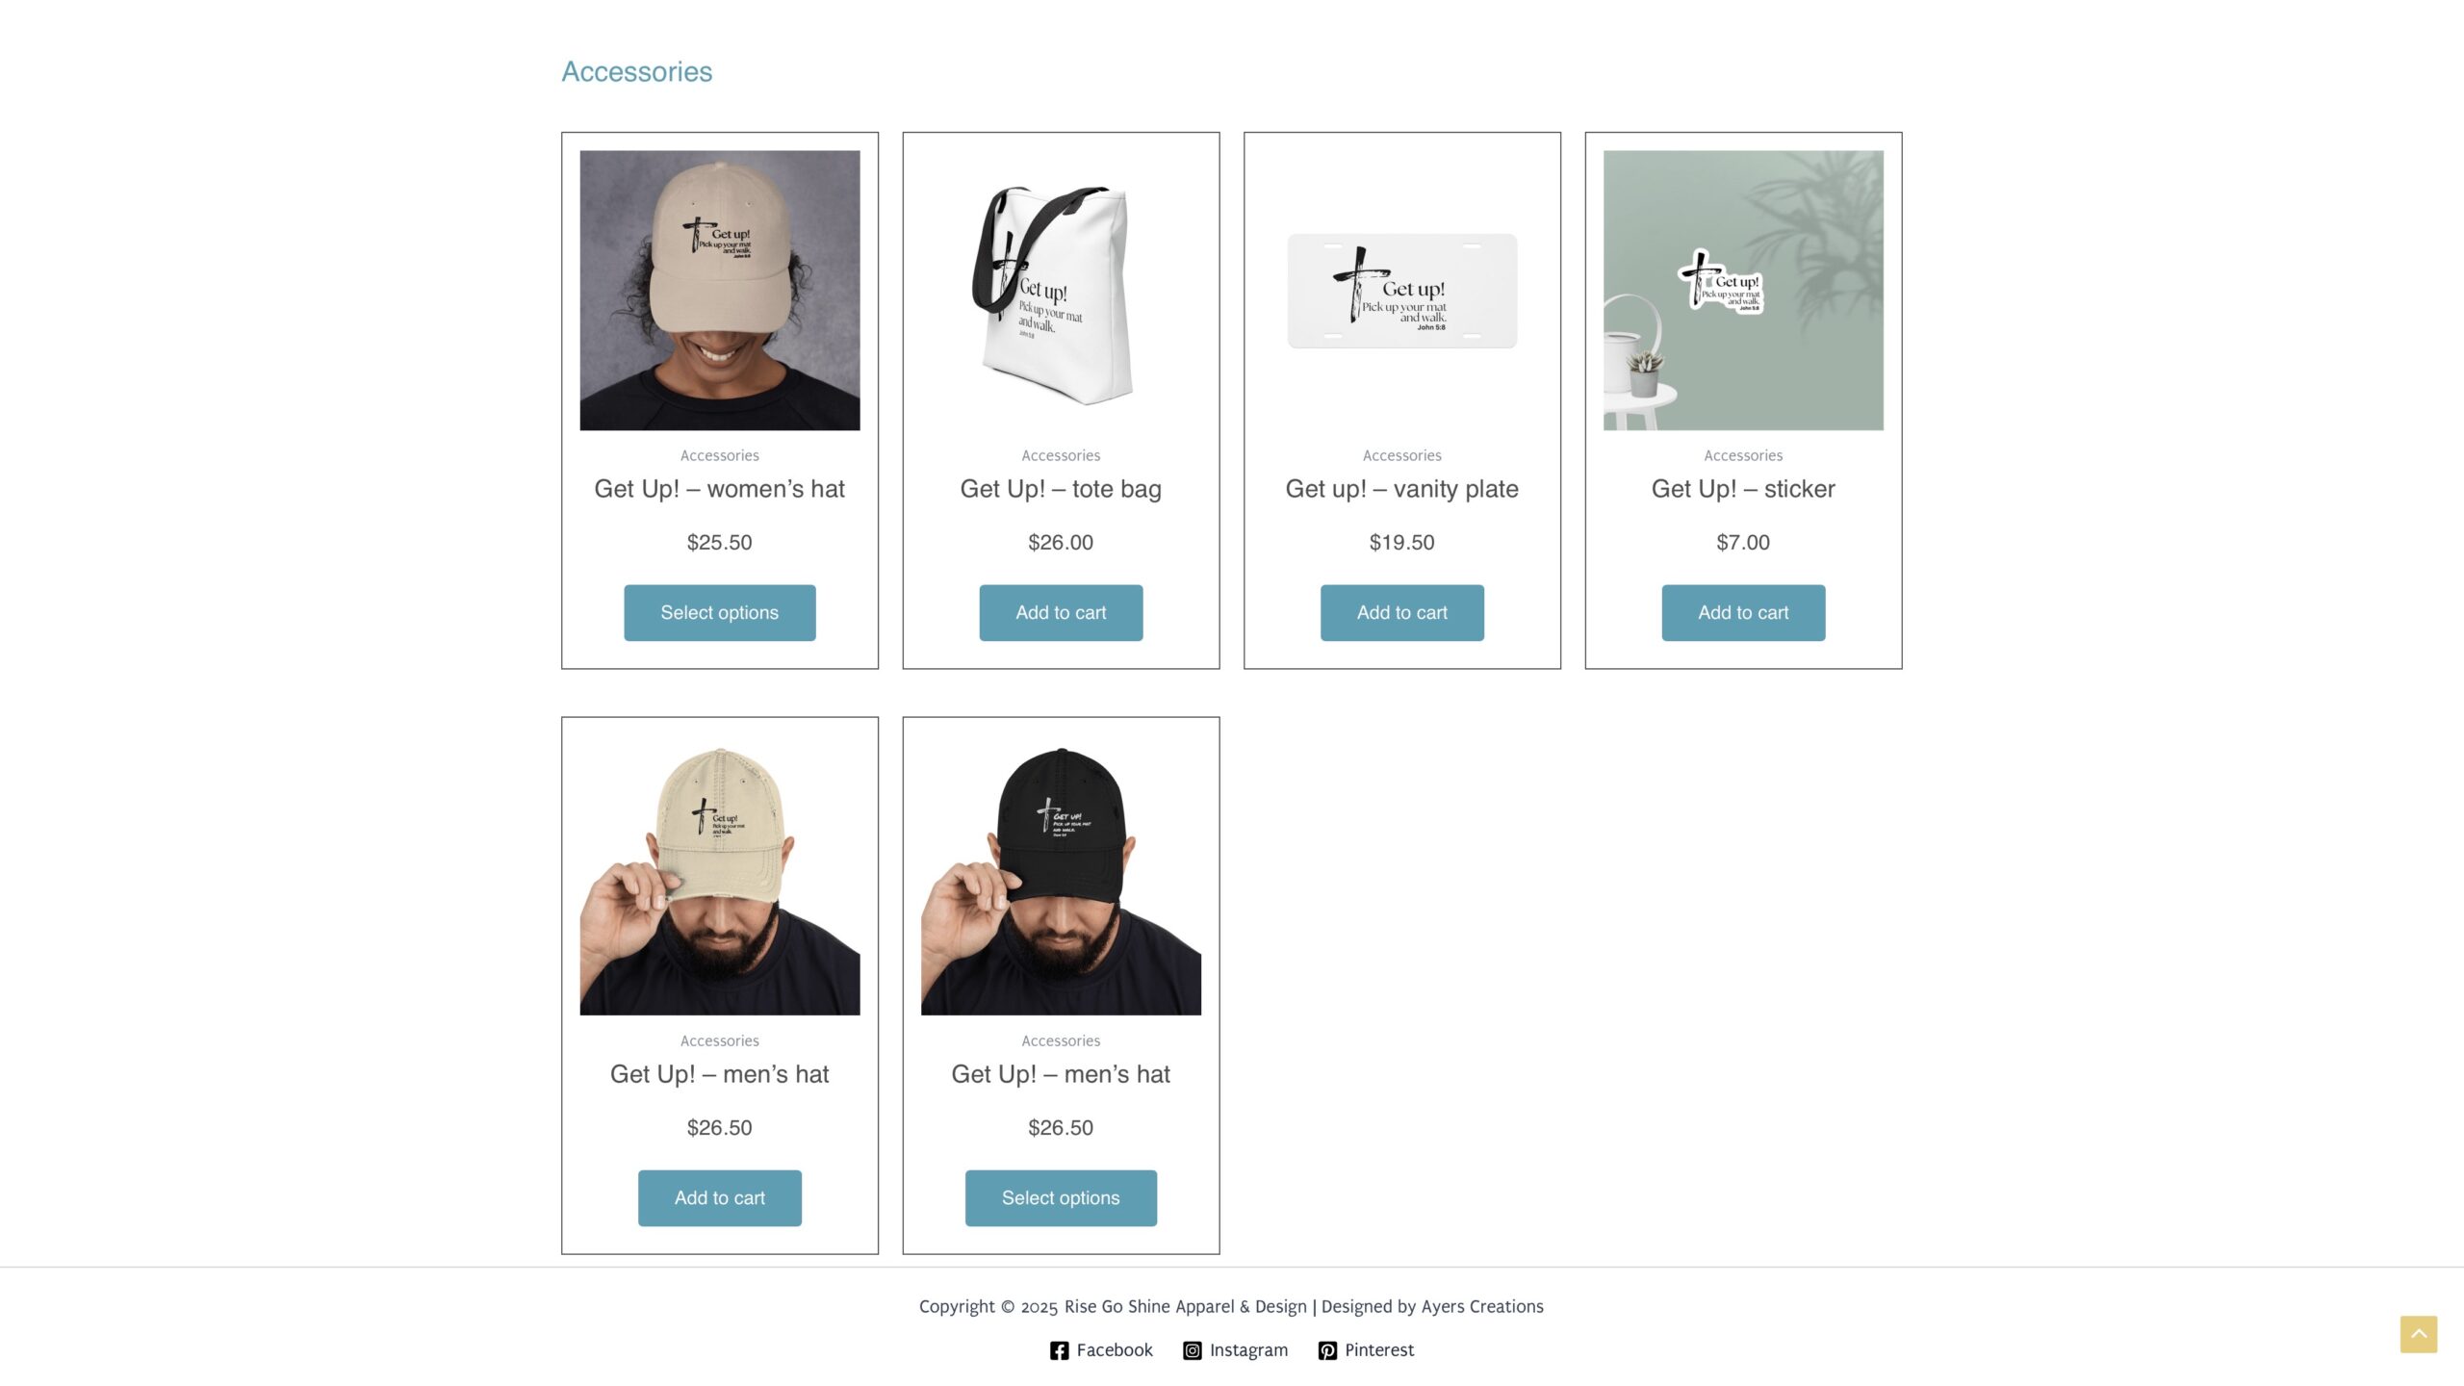
Task: Open the women's hat product image
Action: [x=719, y=290]
